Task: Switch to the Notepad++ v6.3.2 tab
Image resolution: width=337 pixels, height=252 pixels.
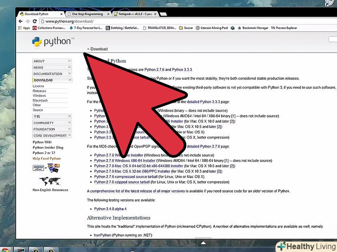Action: tap(135, 14)
